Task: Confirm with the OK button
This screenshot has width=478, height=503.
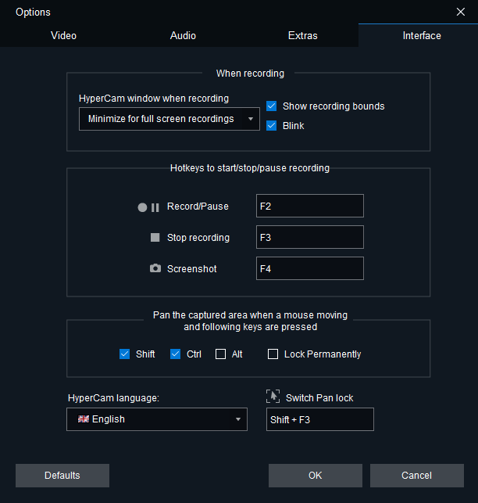Action: [316, 476]
